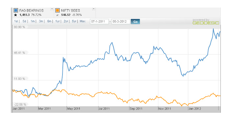
Task: Select the 5d time range
Action: point(24,21)
